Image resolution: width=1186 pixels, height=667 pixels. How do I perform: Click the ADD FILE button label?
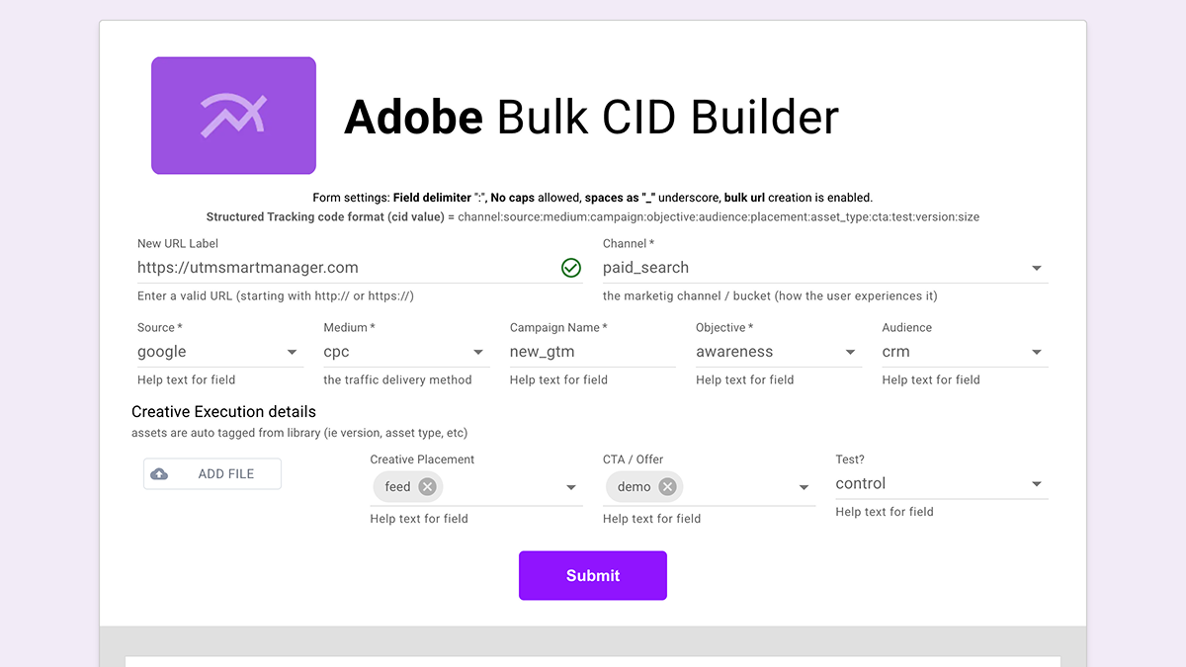click(226, 474)
